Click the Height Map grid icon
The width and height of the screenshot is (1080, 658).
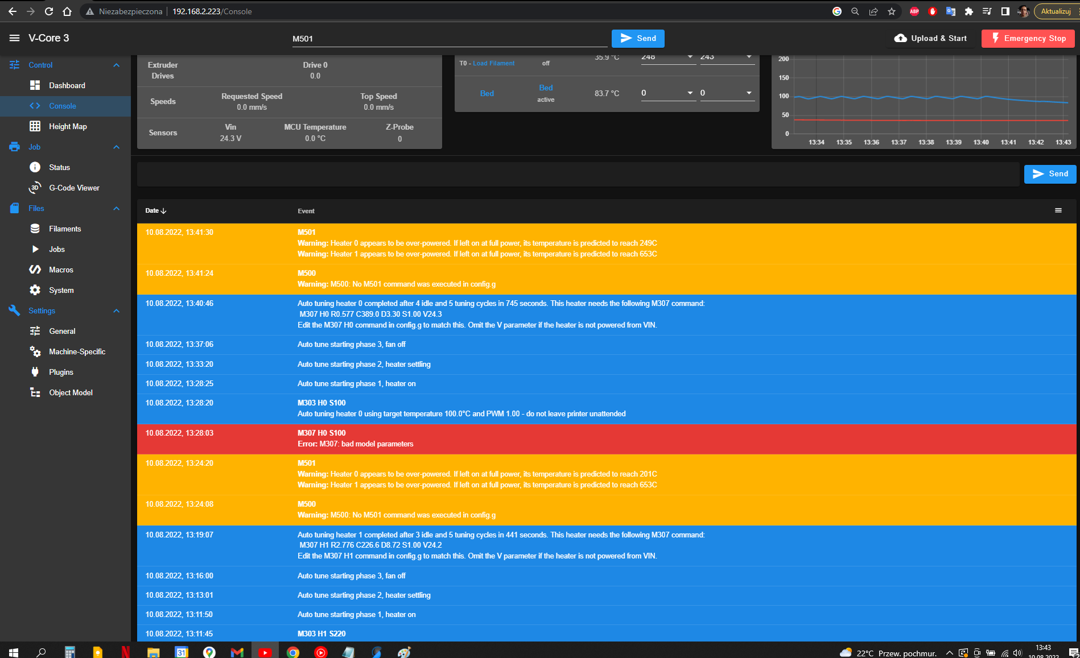click(x=35, y=126)
